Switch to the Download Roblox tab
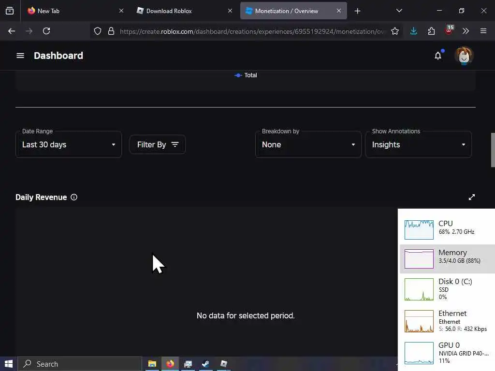 (x=185, y=11)
